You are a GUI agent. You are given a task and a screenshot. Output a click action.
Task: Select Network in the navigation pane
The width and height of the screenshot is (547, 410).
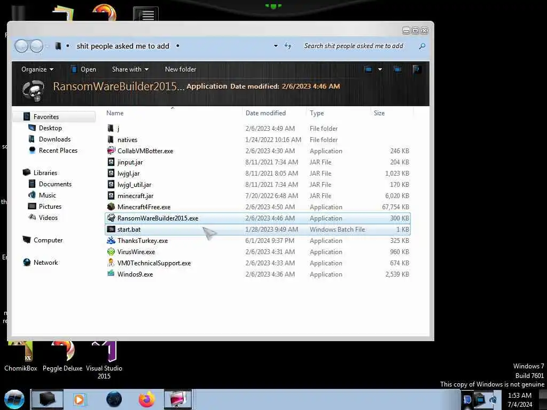click(45, 262)
